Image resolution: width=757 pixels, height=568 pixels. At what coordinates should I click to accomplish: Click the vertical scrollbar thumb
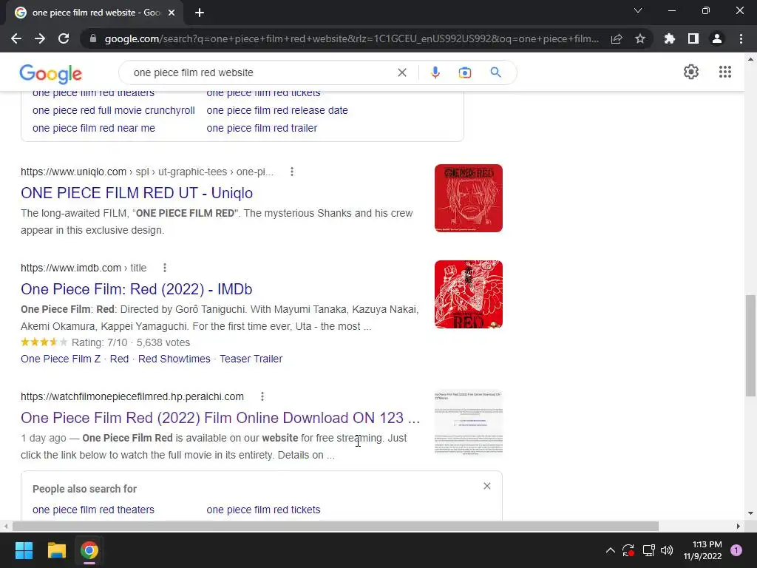pyautogui.click(x=750, y=345)
